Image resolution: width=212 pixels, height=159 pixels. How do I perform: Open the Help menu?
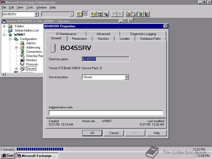click(x=53, y=7)
